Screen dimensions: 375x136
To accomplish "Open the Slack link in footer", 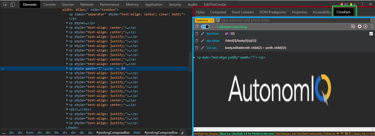I will pos(357,133).
